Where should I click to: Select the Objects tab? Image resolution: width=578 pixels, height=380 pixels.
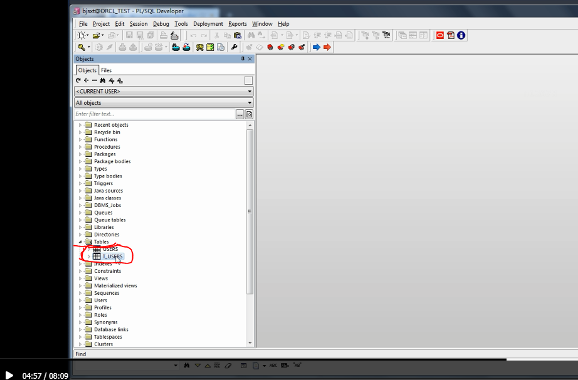[87, 70]
